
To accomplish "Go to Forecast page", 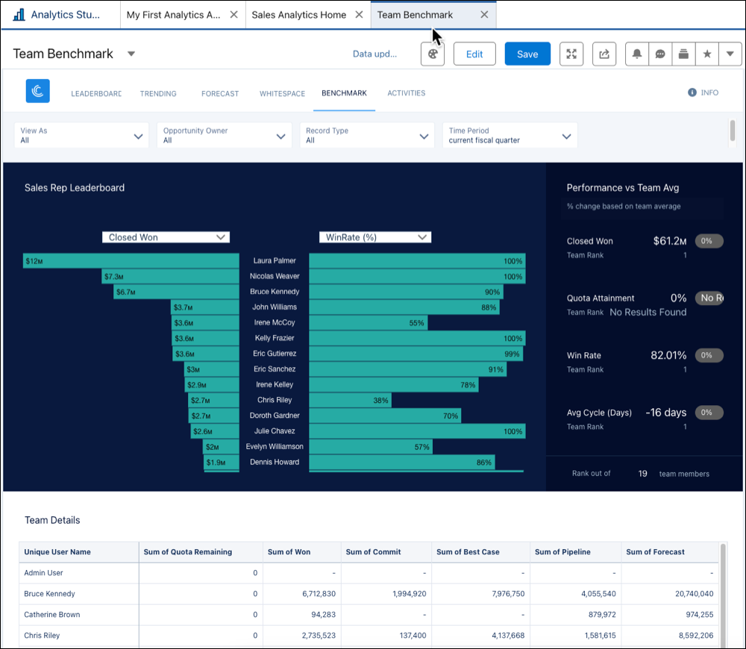I will click(x=220, y=94).
